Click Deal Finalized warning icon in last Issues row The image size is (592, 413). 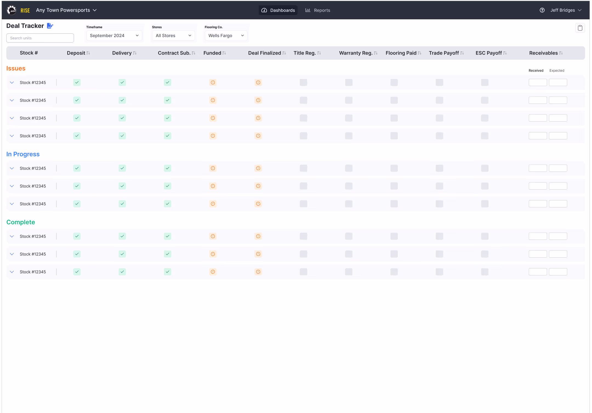[x=258, y=136]
